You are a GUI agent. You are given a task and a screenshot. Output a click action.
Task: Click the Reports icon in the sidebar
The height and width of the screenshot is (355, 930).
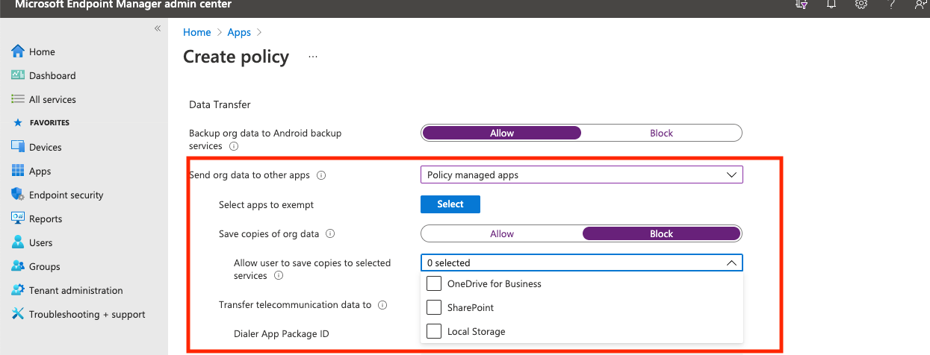(18, 219)
